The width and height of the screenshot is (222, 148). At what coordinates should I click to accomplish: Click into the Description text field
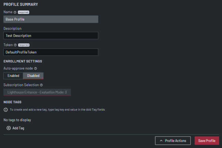pos(51,36)
